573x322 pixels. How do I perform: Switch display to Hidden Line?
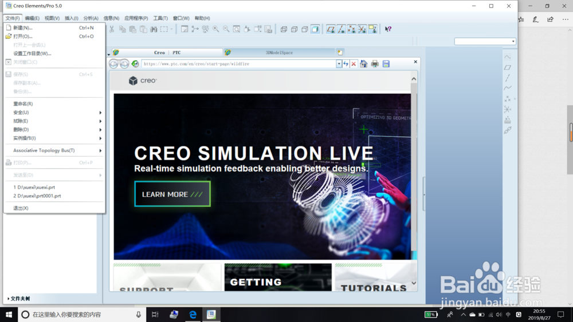click(294, 29)
